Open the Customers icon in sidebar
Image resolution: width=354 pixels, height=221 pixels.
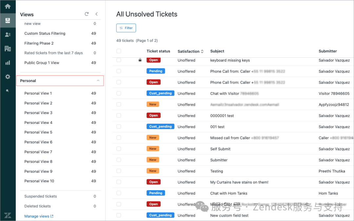pos(8,34)
